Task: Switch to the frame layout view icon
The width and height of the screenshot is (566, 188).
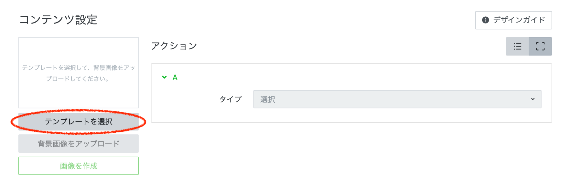Action: point(540,46)
